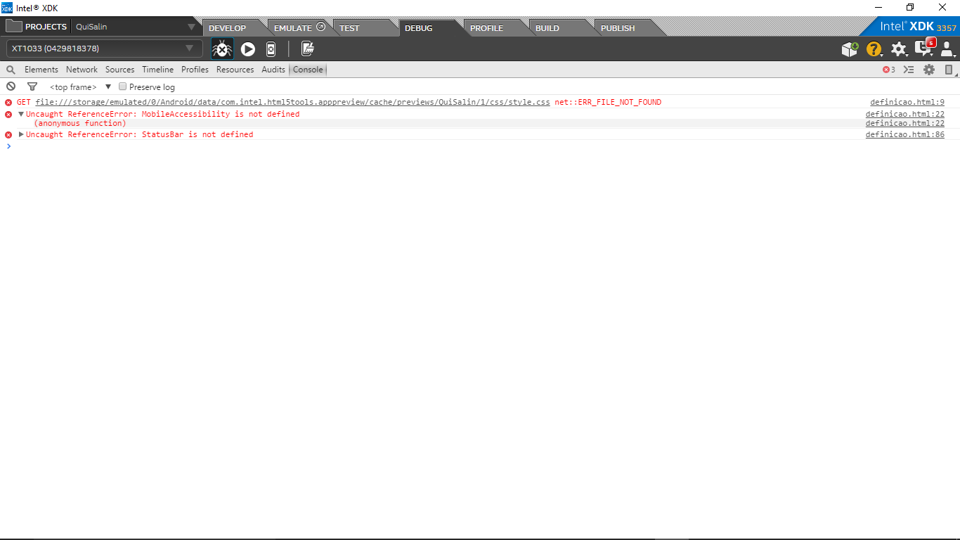Click the clear device cache broom icon
The height and width of the screenshot is (540, 960).
(x=307, y=49)
